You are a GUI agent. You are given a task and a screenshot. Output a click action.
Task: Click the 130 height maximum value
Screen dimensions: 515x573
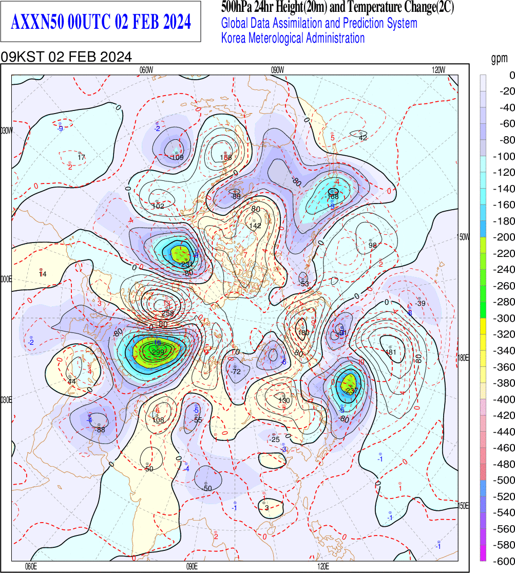(284, 400)
